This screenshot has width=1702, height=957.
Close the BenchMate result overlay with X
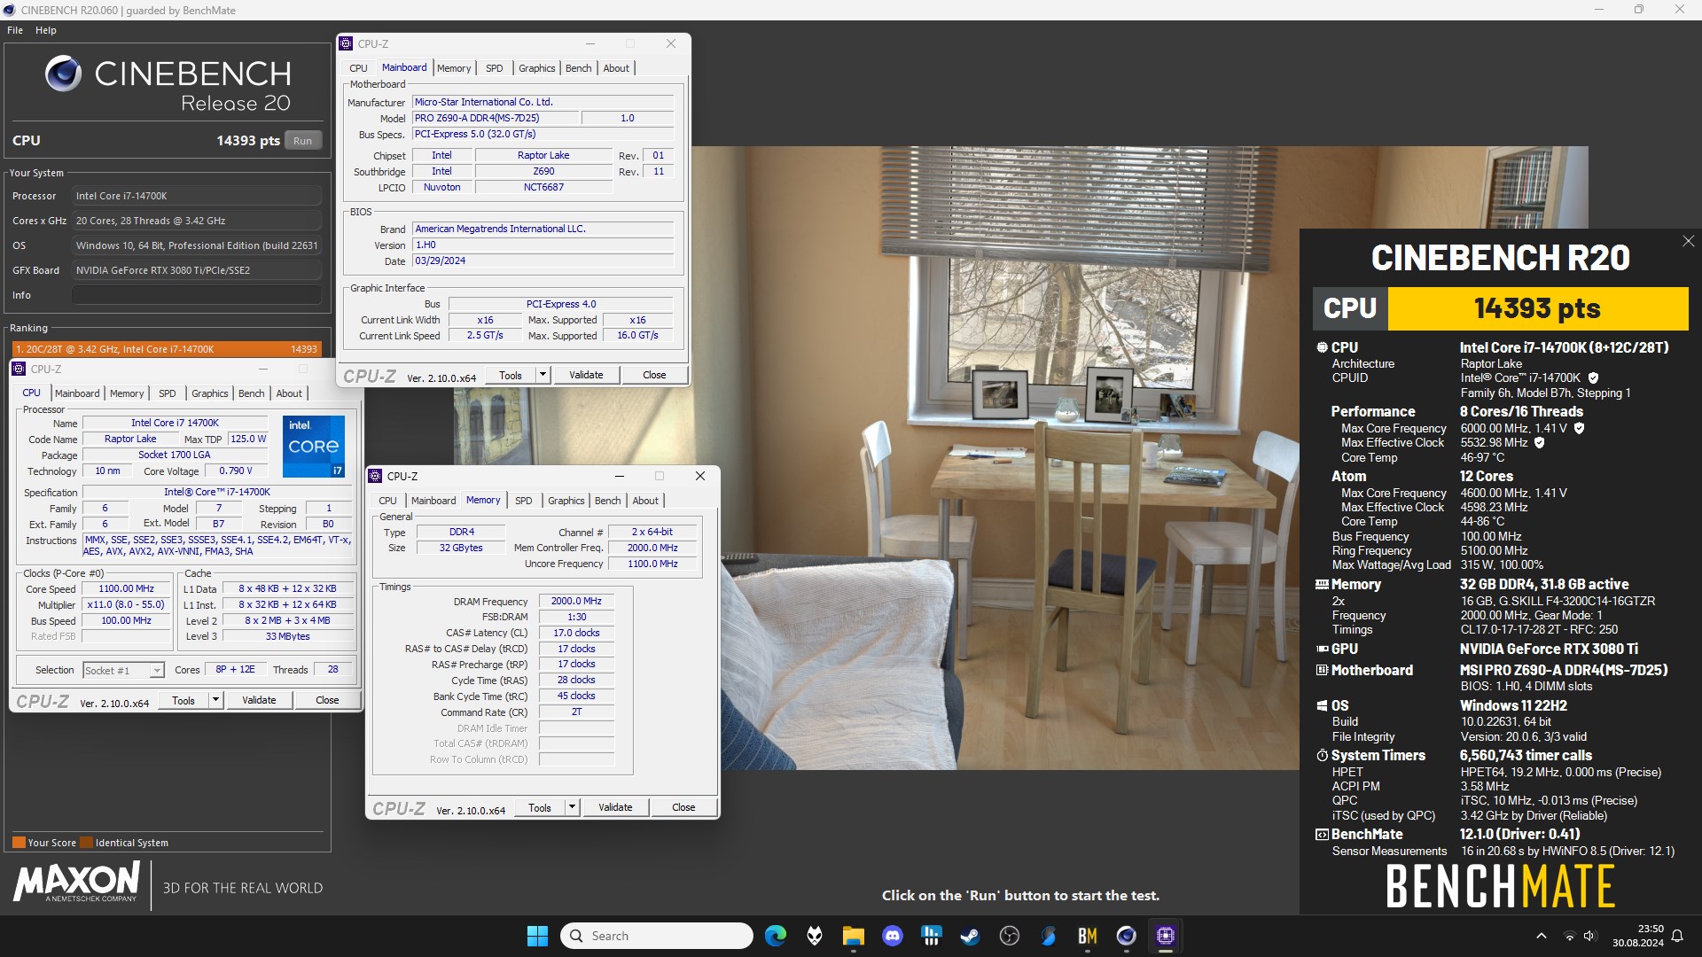tap(1688, 241)
